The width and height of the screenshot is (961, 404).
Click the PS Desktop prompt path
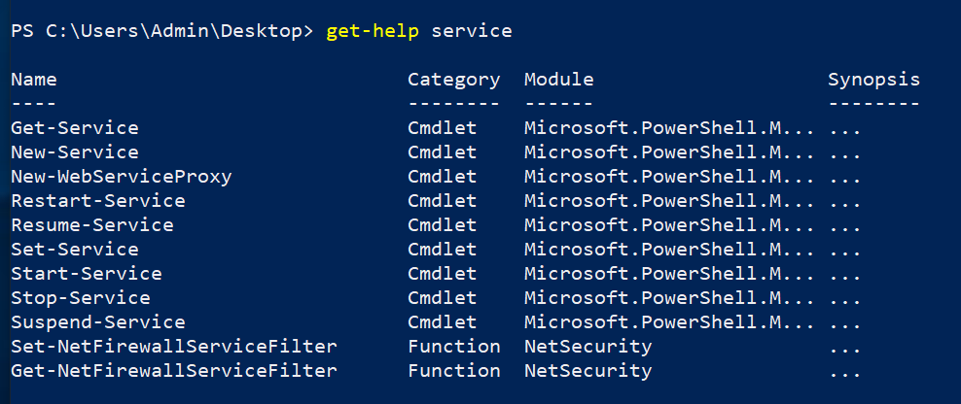point(162,31)
